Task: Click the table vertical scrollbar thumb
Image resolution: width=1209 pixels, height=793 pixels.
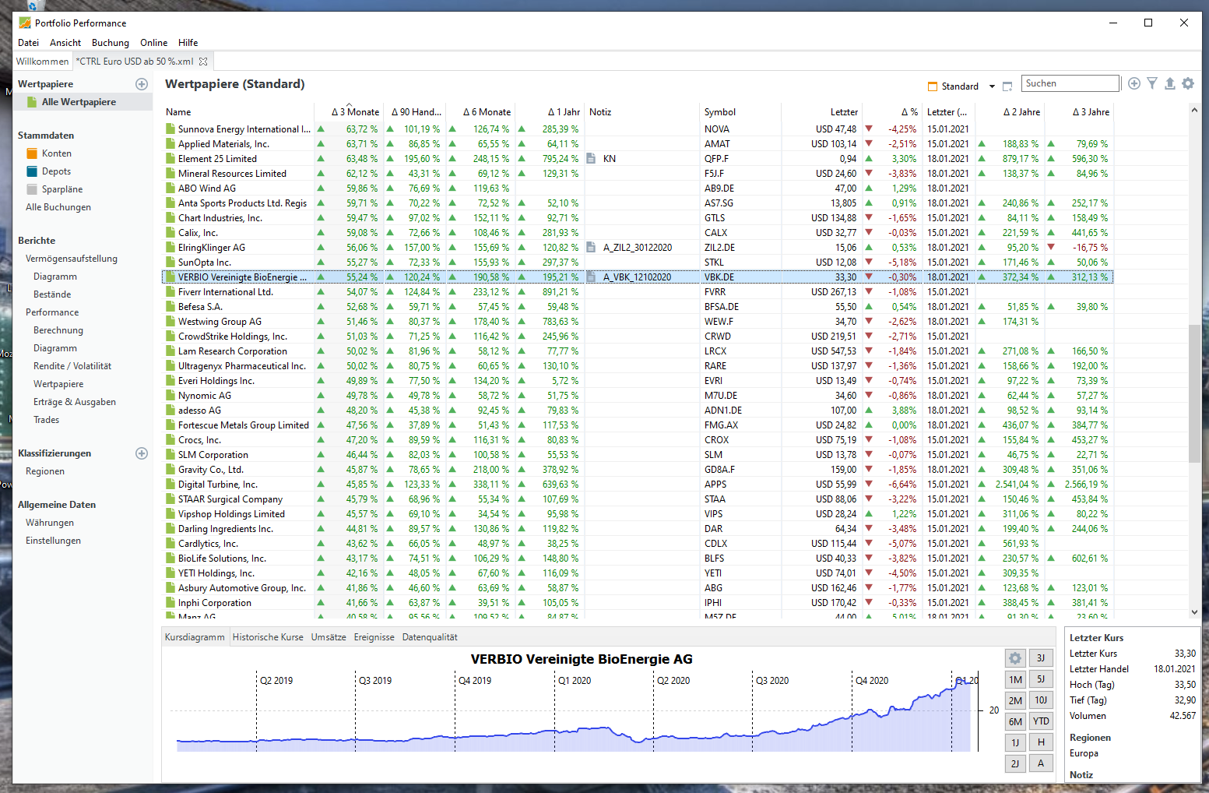Action: [x=1194, y=393]
